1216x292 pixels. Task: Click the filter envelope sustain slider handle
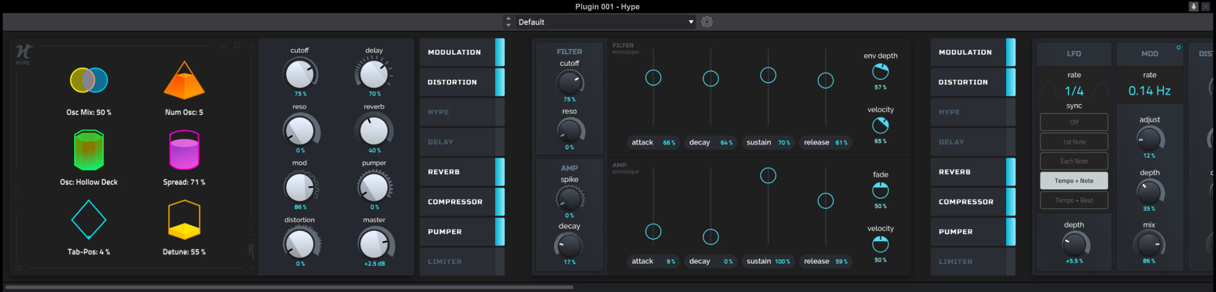pyautogui.click(x=768, y=75)
